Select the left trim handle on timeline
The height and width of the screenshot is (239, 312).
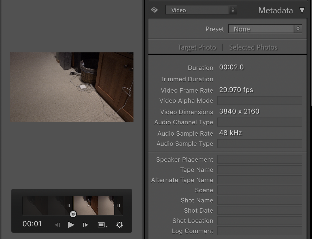[69, 206]
